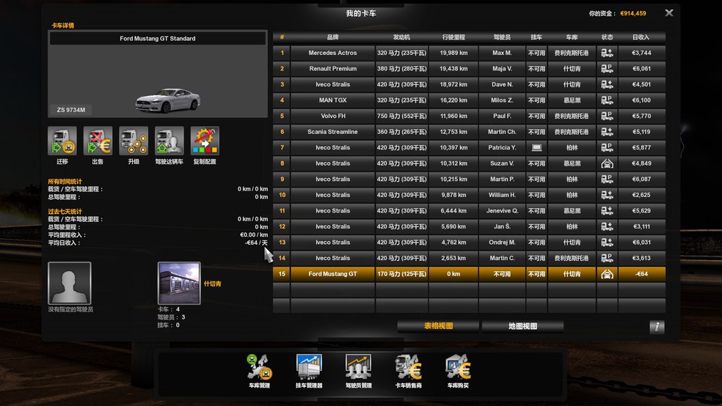Image resolution: width=722 pixels, height=406 pixels.
Task: Click the Ford Mustang truck preview image
Action: pos(167,100)
